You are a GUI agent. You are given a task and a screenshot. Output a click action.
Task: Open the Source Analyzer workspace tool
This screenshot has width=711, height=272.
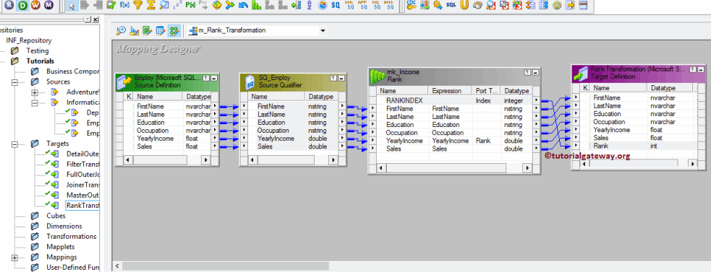pos(121,31)
